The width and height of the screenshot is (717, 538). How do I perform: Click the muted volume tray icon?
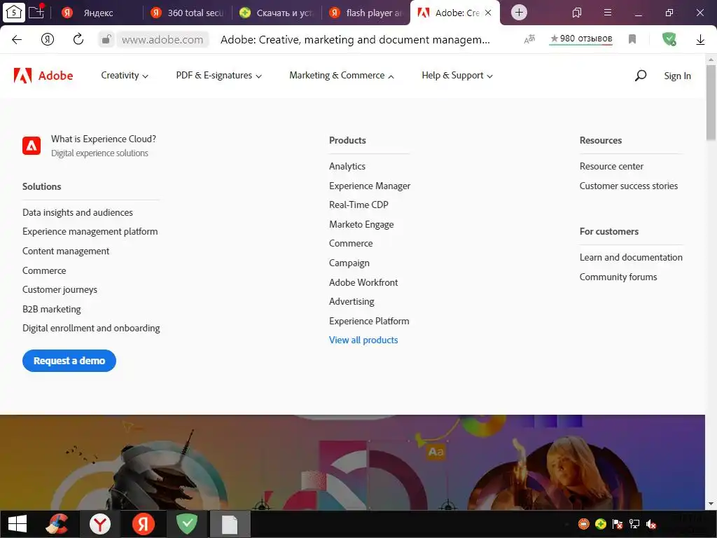tap(651, 524)
